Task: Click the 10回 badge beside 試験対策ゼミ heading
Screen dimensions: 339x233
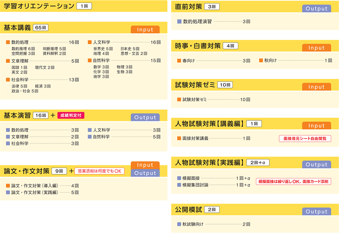Action: pos(225,85)
